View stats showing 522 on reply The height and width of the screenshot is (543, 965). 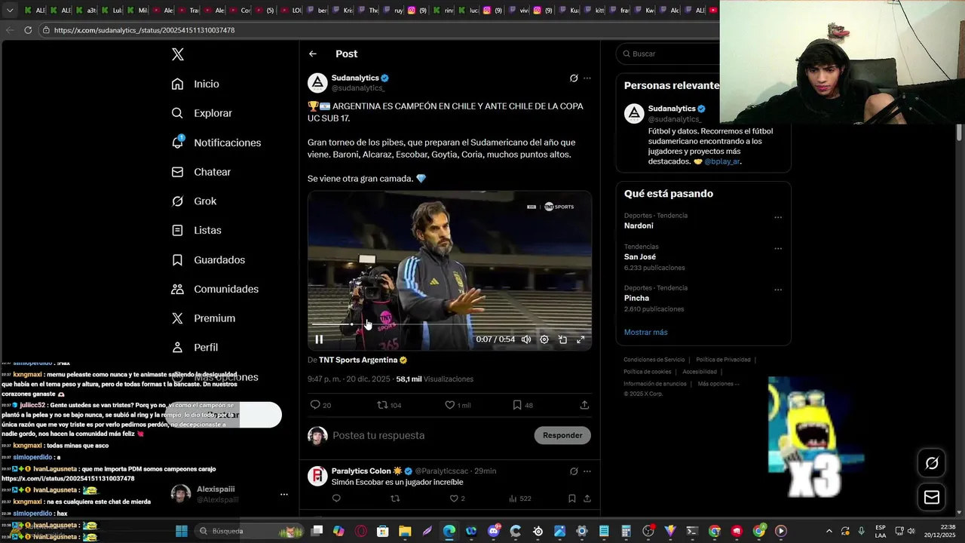520,499
